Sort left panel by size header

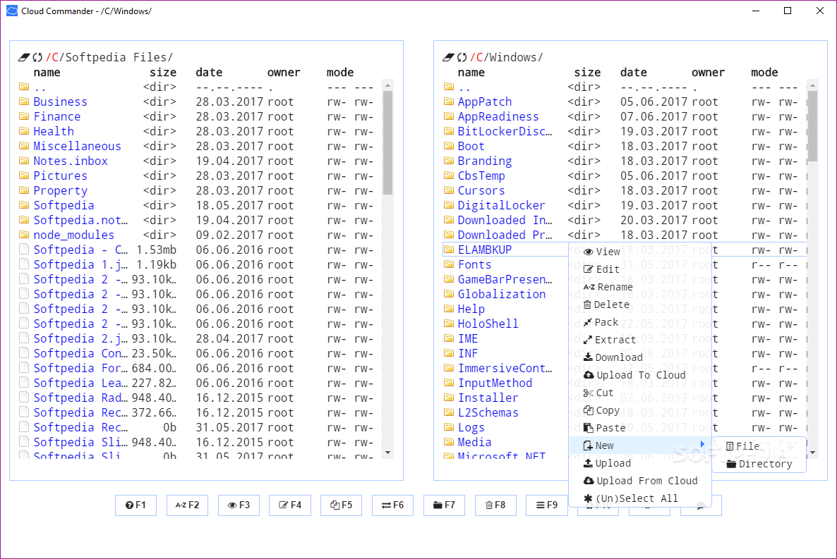point(163,73)
